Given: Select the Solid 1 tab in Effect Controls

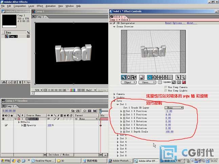Looking at the screenshot, I should pos(118,17).
